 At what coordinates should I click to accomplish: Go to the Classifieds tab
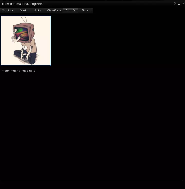click(54, 10)
